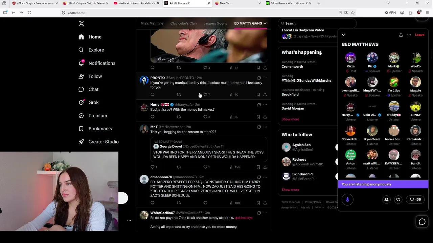Viewport: 433px width, 243px height.
Task: Open the browser main menu
Action: 428,12
